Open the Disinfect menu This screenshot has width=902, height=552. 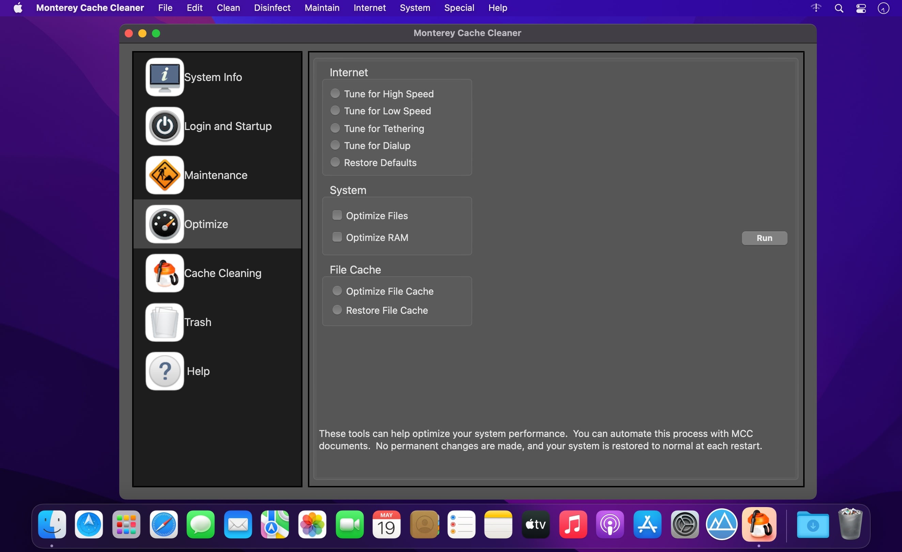(x=272, y=8)
